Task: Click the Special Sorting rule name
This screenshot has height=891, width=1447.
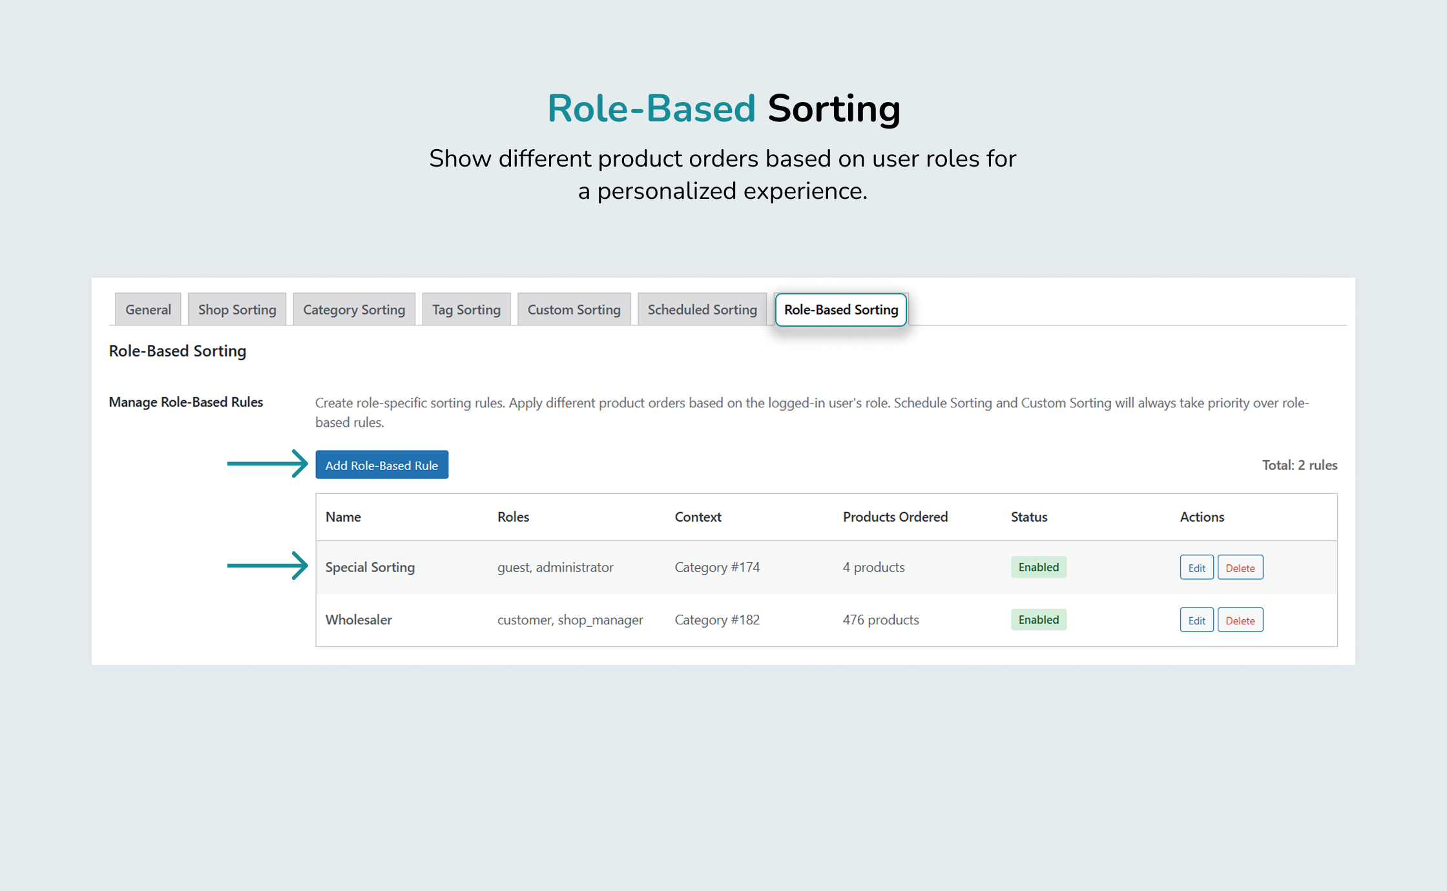Action: [x=370, y=567]
